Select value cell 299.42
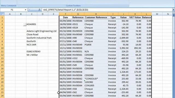 (123, 82)
